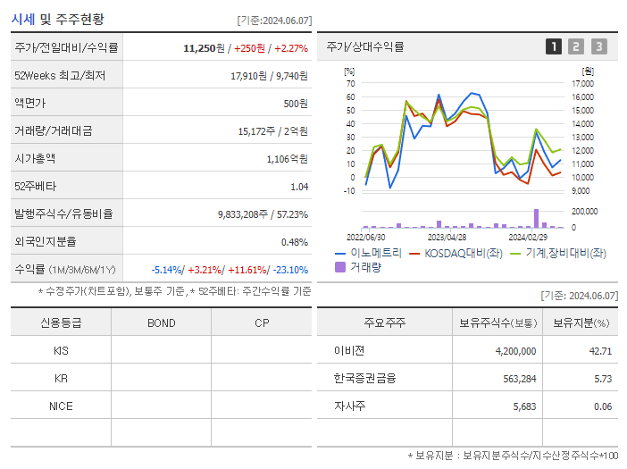This screenshot has height=469, width=627.
Task: Click the CP column header
Action: 262,323
